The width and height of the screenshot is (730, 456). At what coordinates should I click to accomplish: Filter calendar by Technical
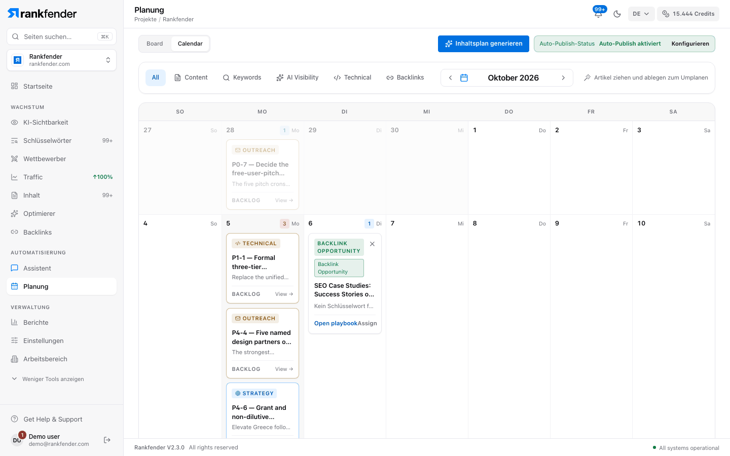[352, 78]
